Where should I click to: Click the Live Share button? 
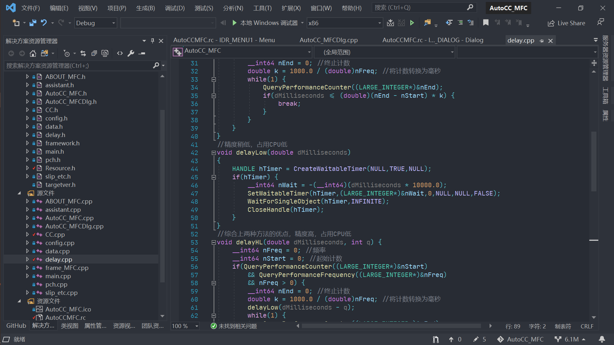coord(566,23)
